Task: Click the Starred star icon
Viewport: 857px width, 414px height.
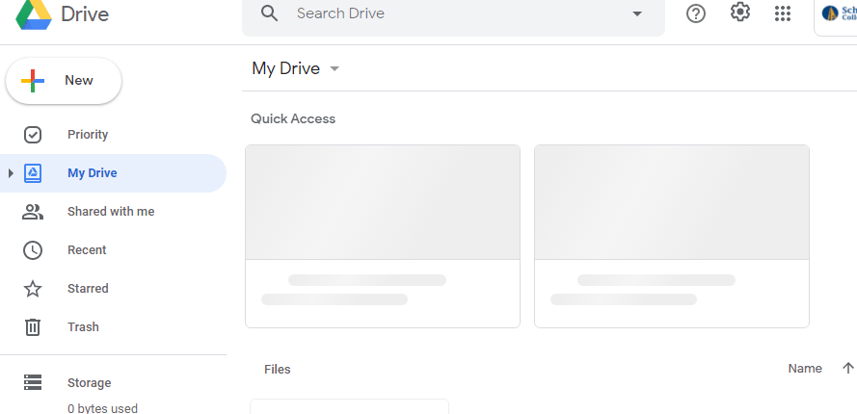Action: click(33, 289)
